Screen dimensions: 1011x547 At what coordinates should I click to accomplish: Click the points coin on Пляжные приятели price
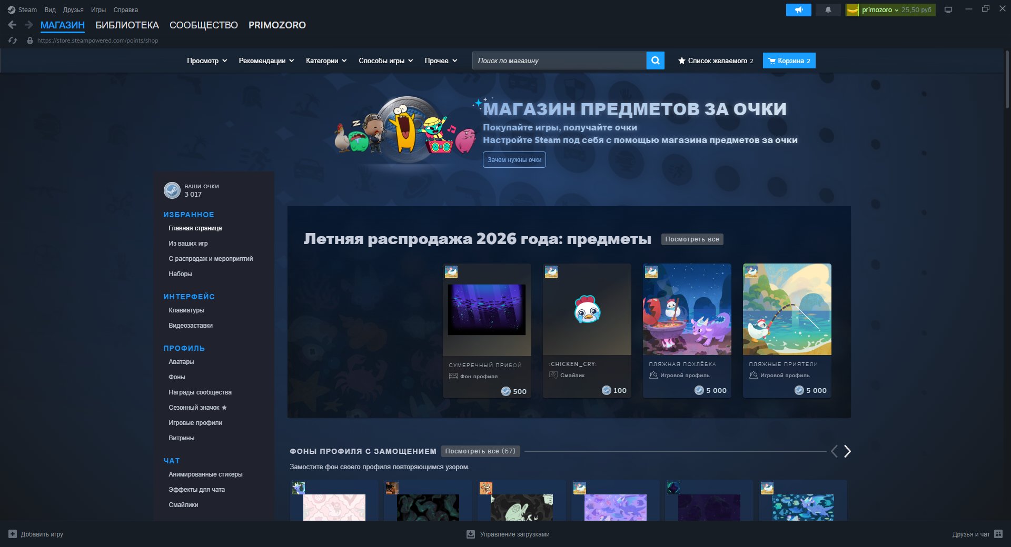[799, 390]
